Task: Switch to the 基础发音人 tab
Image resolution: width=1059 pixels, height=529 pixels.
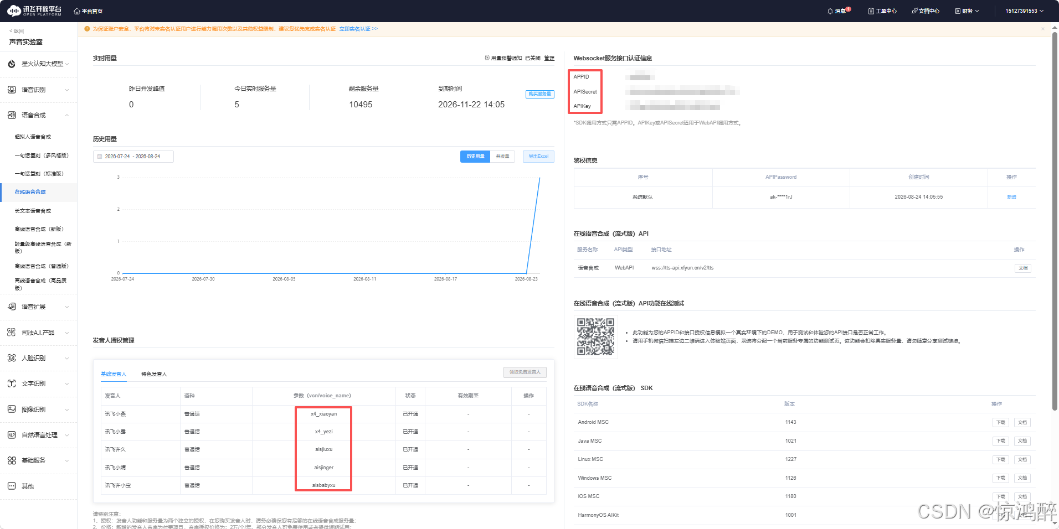Action: coord(114,374)
